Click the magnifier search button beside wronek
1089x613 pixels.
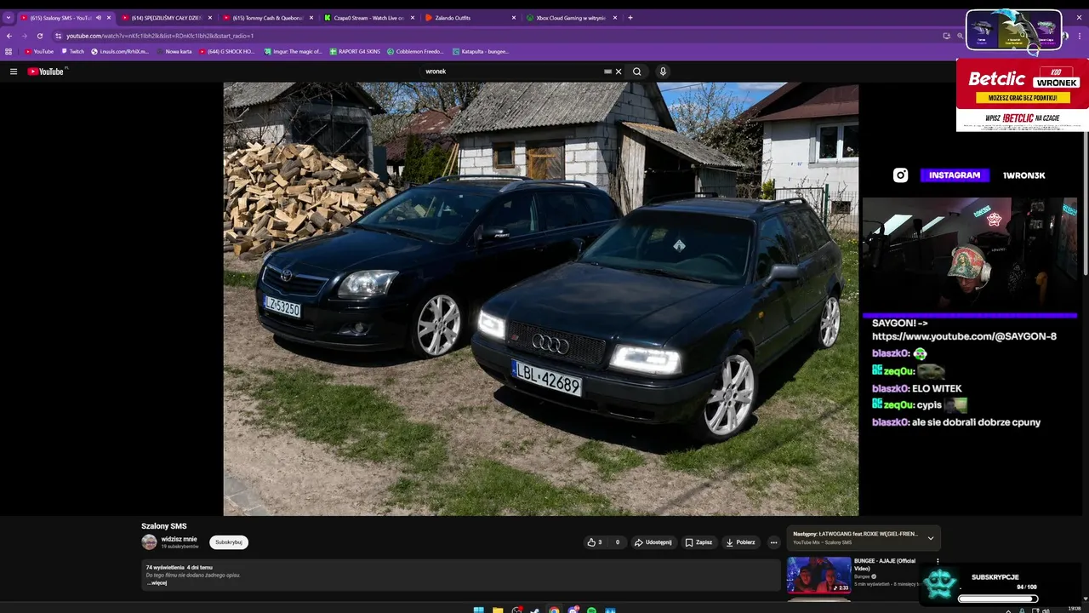coord(636,72)
